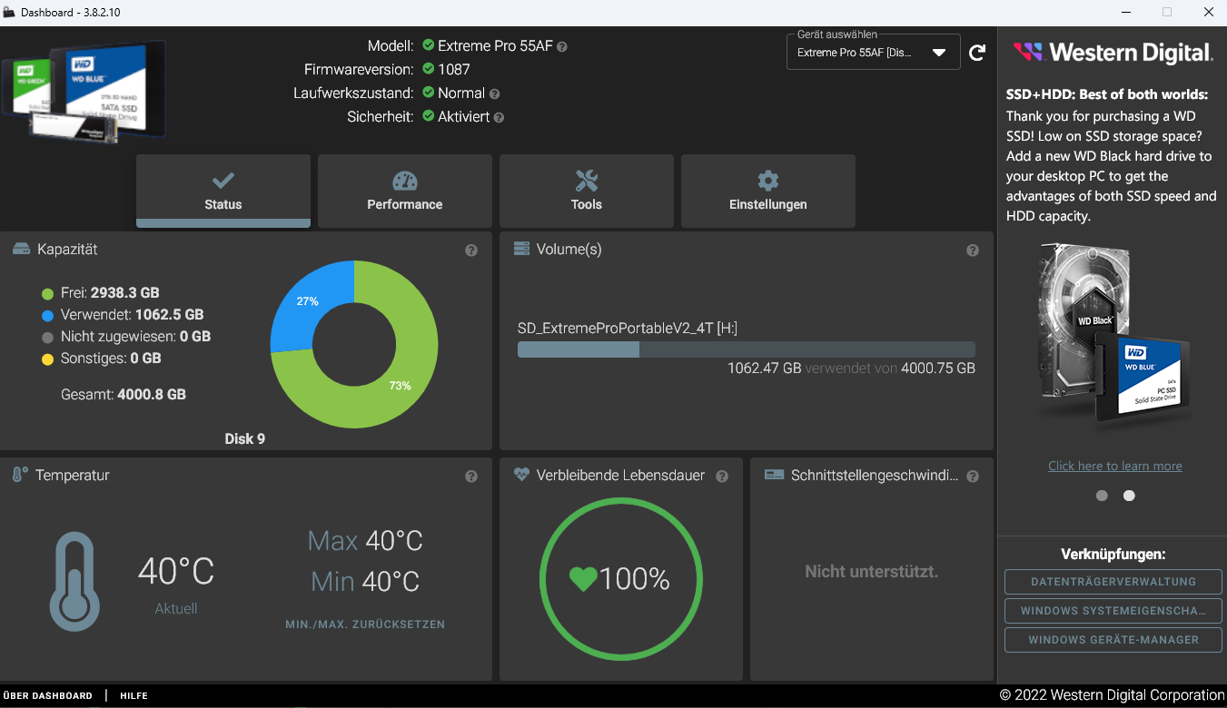Click the small thermometer icon by Temperatur
Viewport: 1227px width, 708px height.
tap(20, 475)
